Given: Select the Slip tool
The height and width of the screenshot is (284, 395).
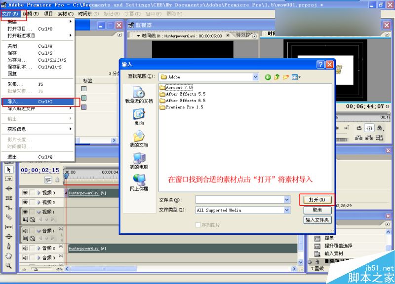Looking at the screenshot, I should tap(9, 227).
